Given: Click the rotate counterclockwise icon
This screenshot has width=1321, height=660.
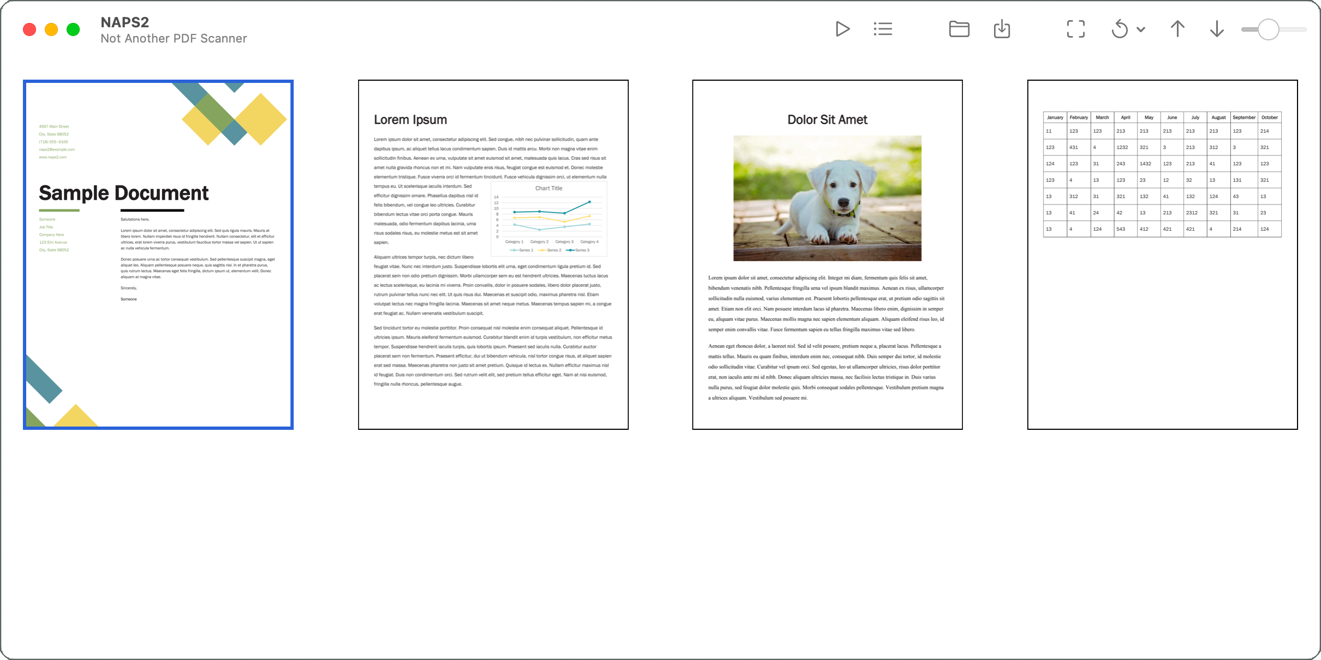Looking at the screenshot, I should click(x=1120, y=29).
